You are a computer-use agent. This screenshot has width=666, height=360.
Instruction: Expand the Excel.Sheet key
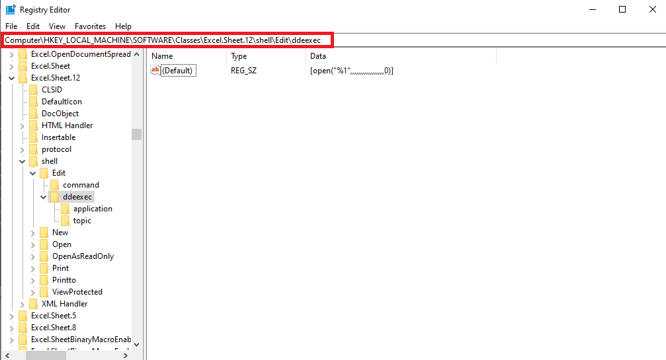click(x=11, y=66)
